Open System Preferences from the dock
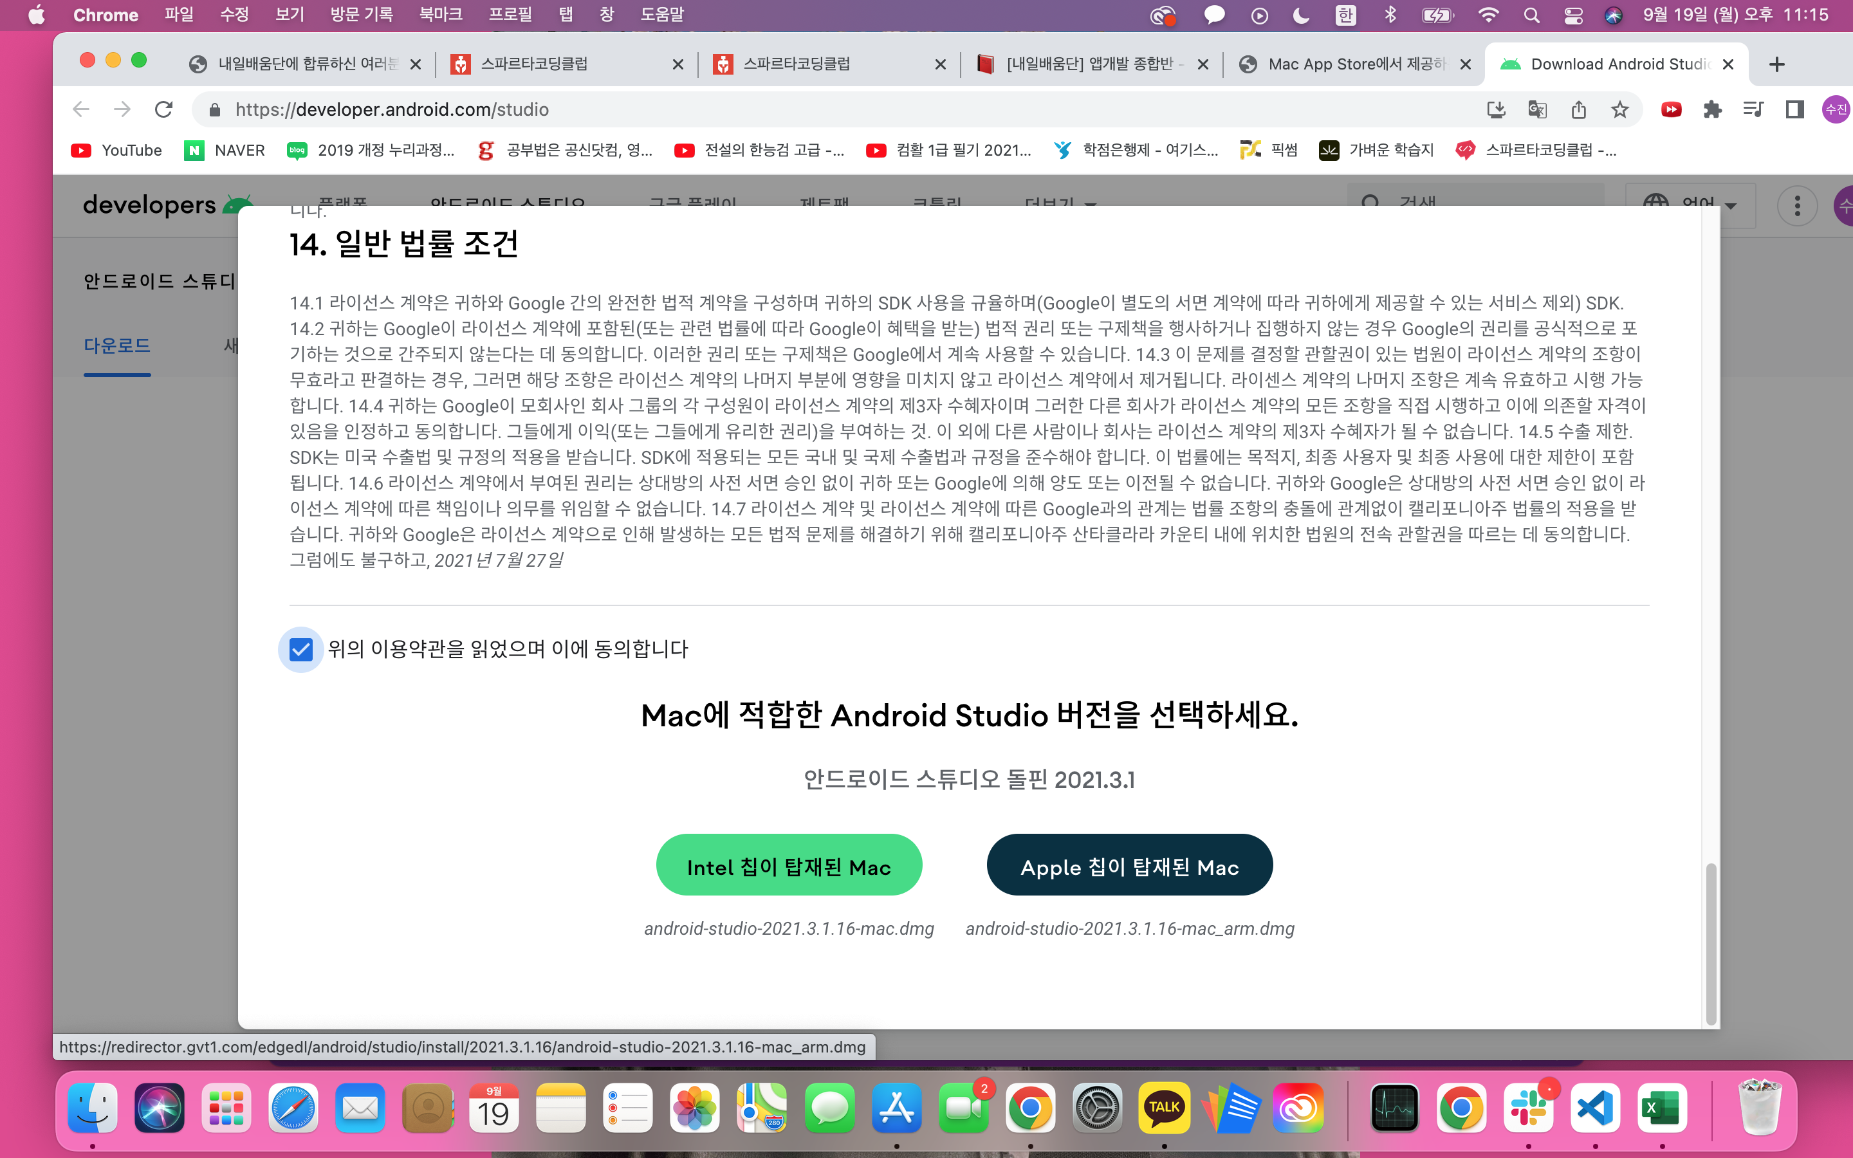 point(1097,1107)
